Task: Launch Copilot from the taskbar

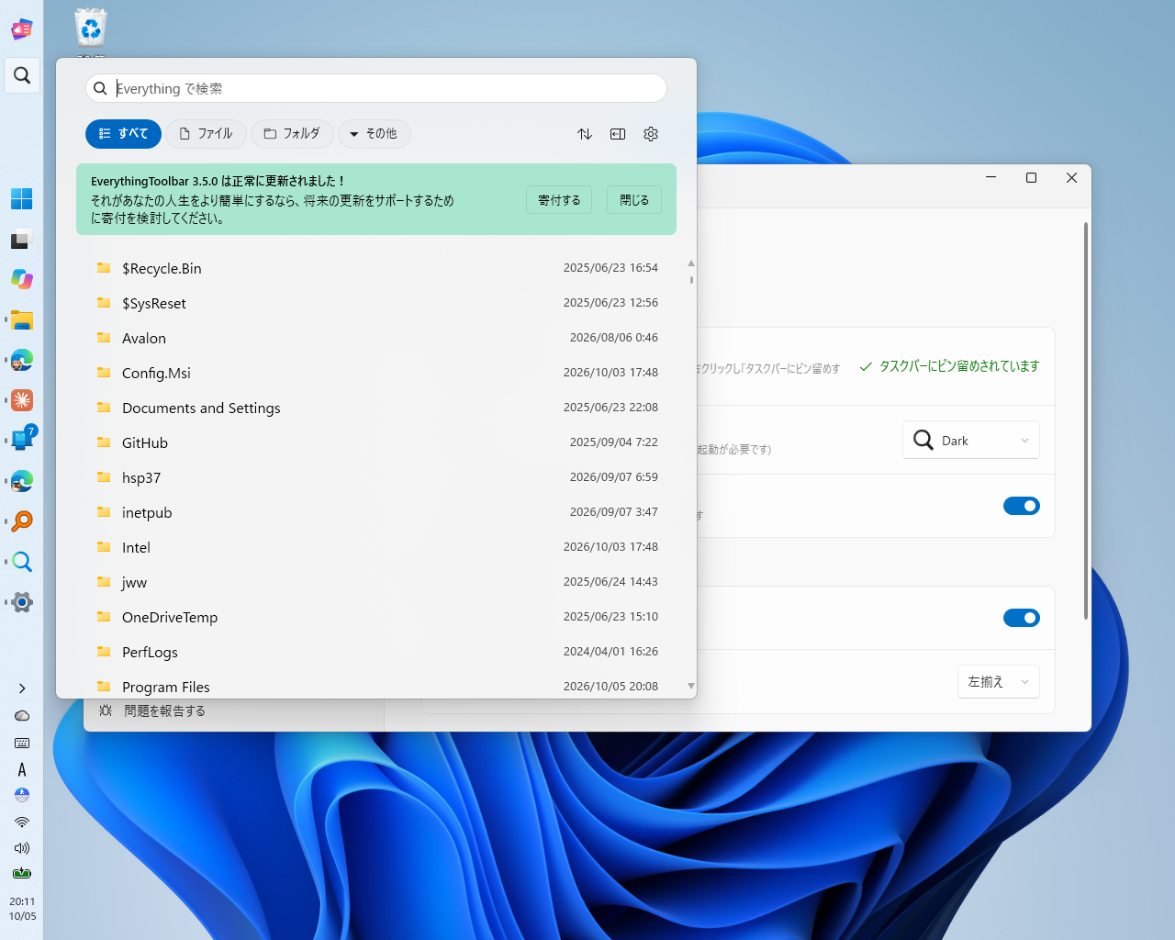Action: point(22,279)
